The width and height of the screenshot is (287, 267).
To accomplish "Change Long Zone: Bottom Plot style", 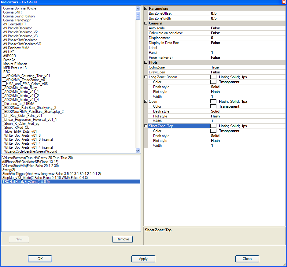I will 248,92.
